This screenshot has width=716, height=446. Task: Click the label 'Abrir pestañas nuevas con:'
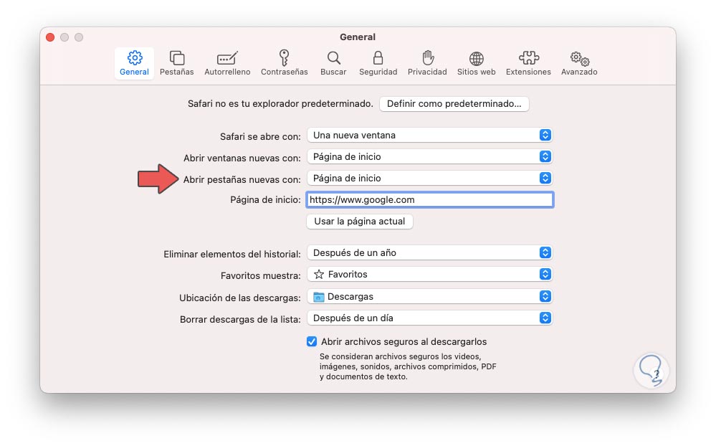coord(242,179)
